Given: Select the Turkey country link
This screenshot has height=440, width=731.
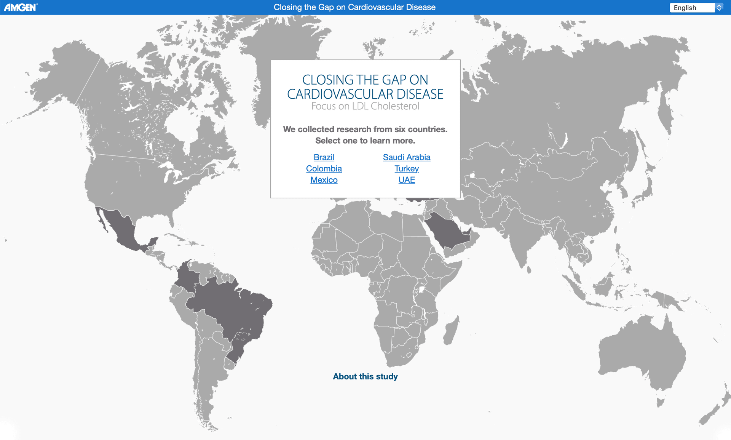Looking at the screenshot, I should pos(406,169).
